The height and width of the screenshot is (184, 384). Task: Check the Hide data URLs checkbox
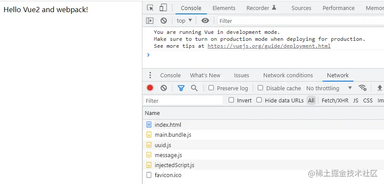(259, 100)
